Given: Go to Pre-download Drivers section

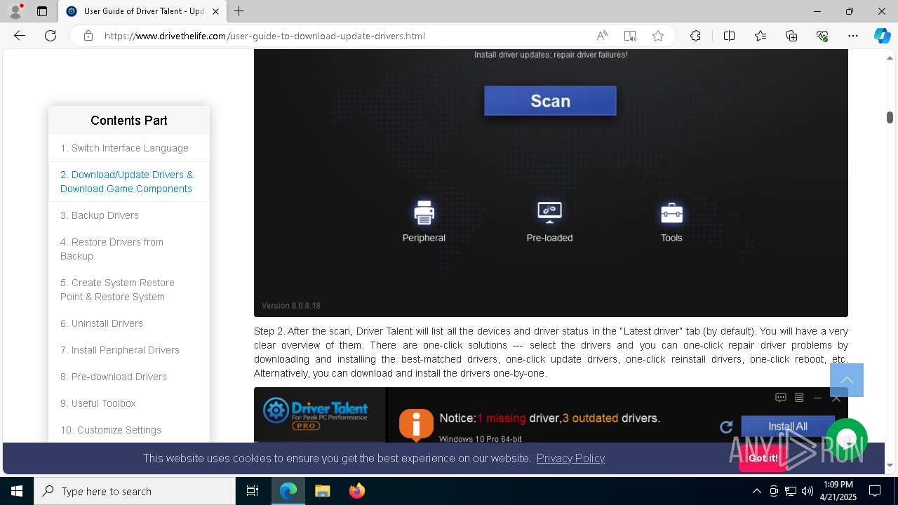Looking at the screenshot, I should pyautogui.click(x=129, y=377).
